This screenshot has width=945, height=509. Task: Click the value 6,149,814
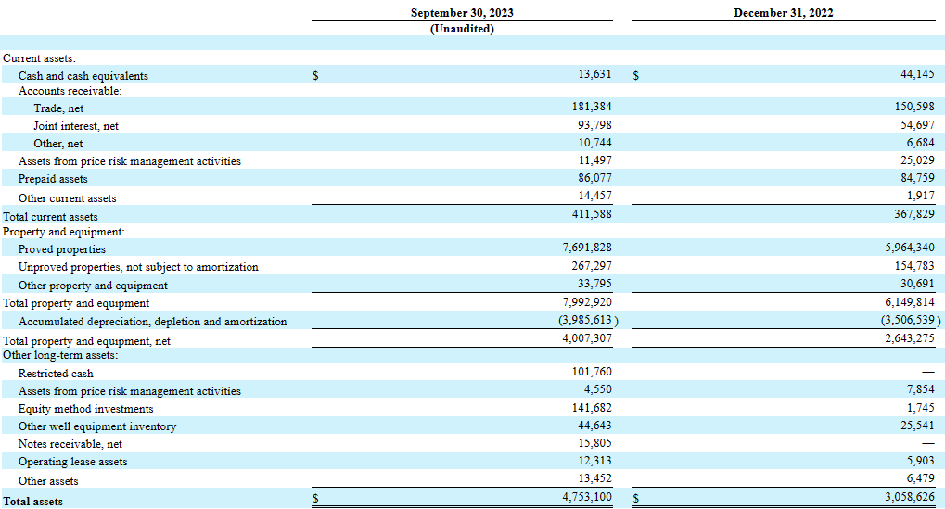(910, 302)
